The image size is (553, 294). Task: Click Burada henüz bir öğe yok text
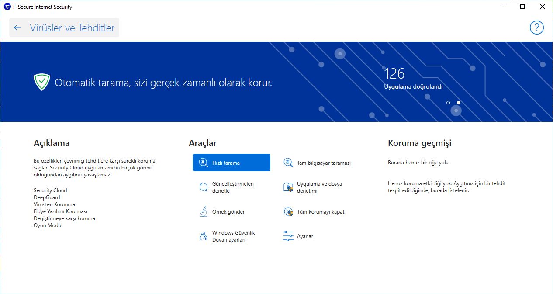pyautogui.click(x=418, y=163)
